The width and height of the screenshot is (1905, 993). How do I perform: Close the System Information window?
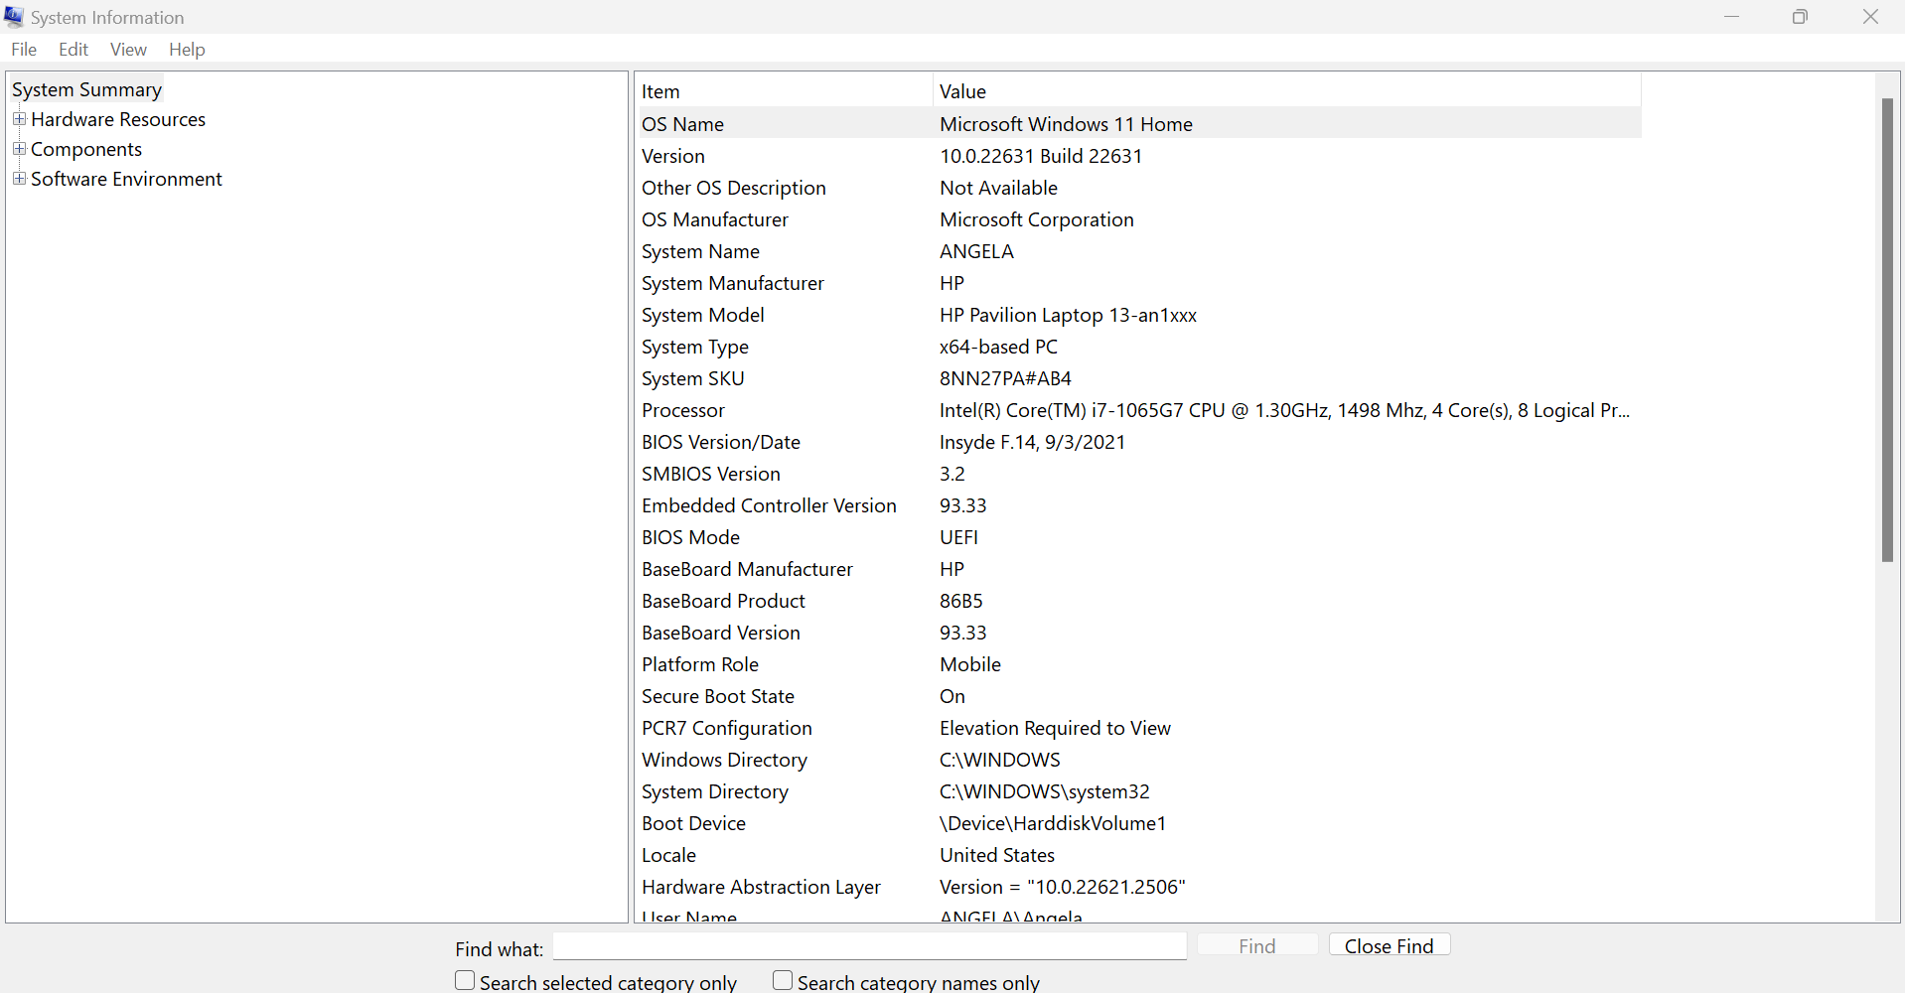1870,17
